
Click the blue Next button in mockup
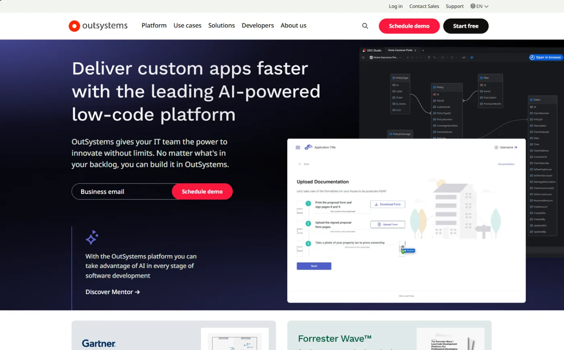314,266
